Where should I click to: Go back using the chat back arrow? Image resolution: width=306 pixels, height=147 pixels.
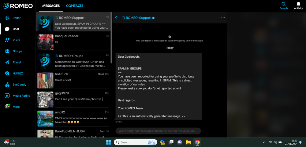tap(116, 18)
